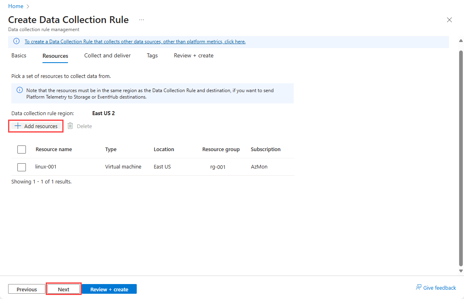Click the ellipsis more options icon

(142, 20)
